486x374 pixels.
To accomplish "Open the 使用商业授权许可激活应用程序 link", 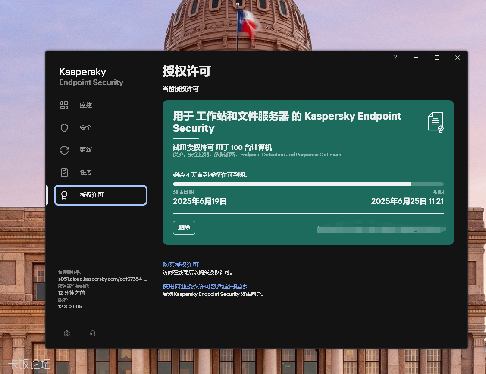I will coord(204,286).
